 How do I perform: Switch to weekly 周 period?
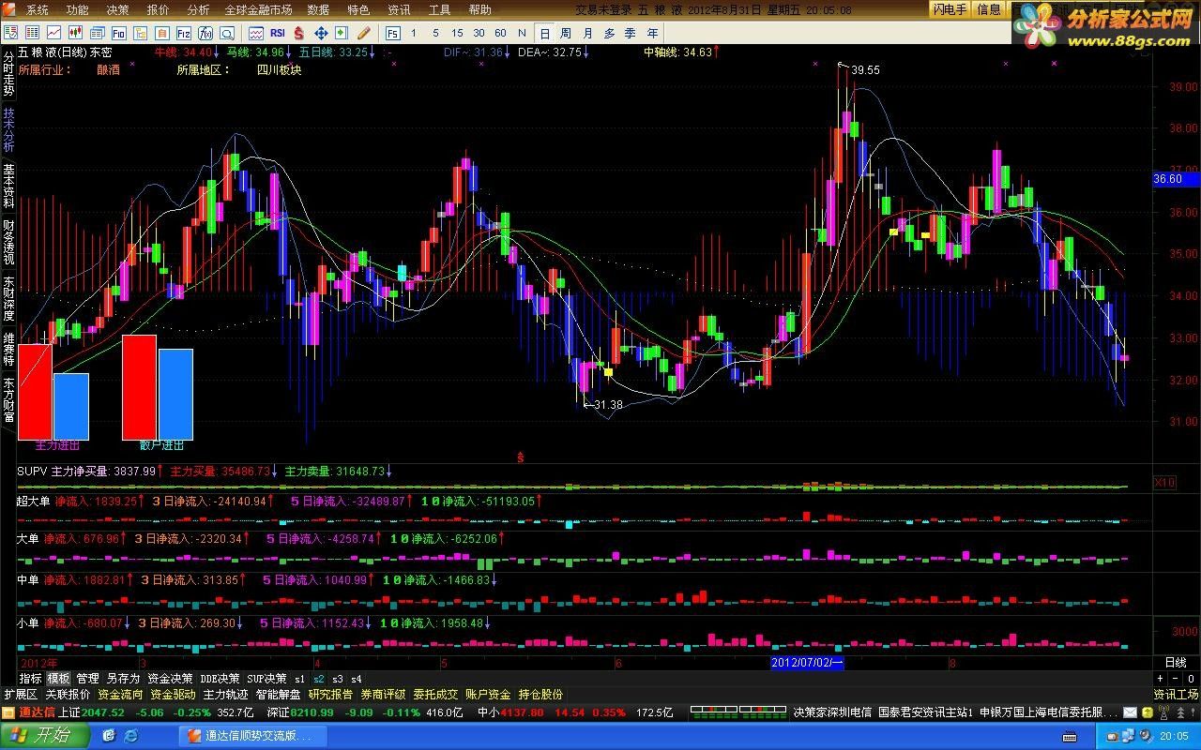pos(567,33)
